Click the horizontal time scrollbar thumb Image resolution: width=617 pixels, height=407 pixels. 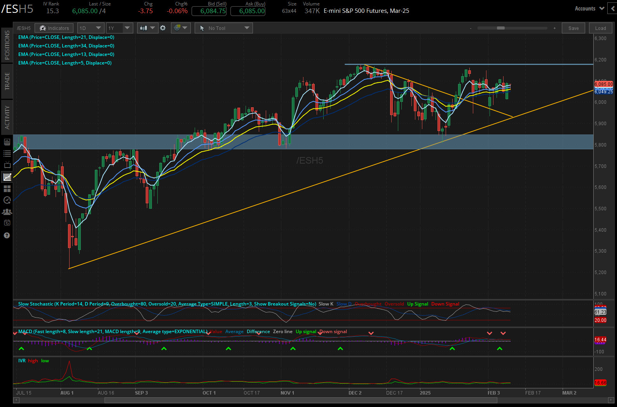point(301,400)
